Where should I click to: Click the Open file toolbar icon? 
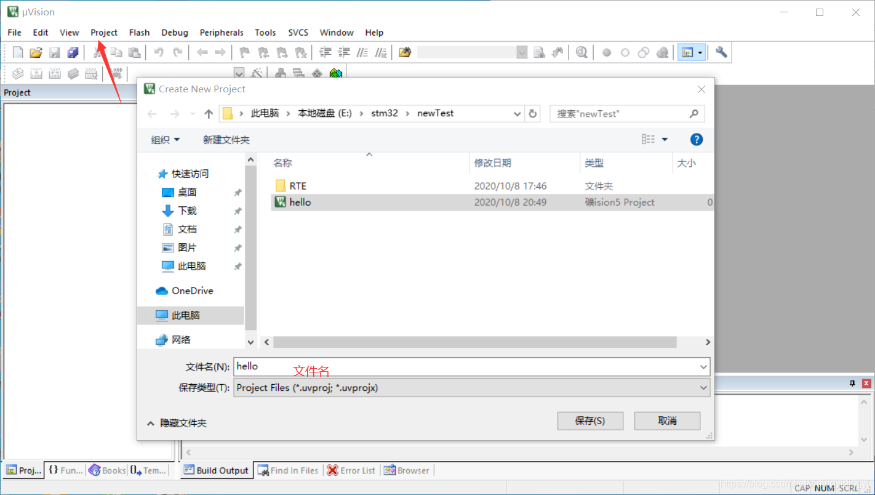point(36,52)
